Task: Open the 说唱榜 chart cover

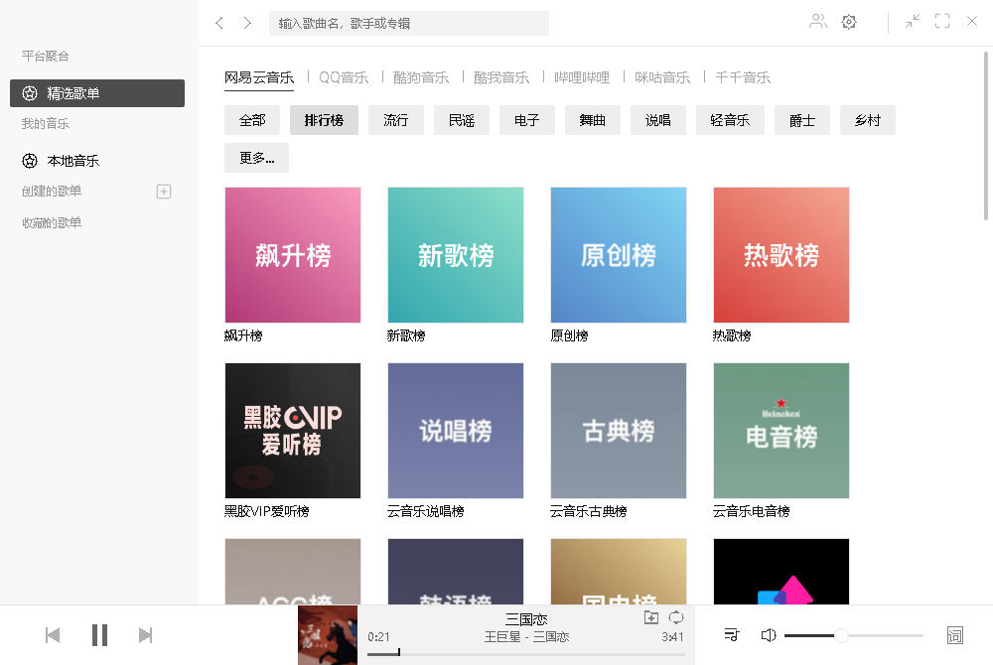Action: click(x=456, y=431)
